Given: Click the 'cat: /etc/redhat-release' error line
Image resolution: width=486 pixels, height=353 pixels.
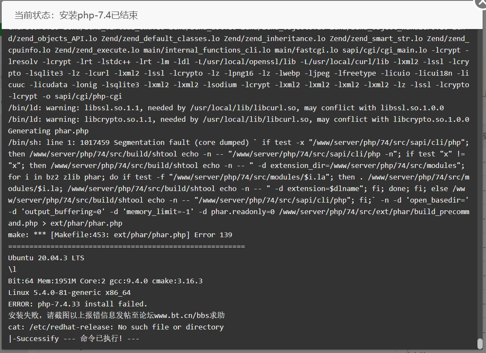Looking at the screenshot, I should pyautogui.click(x=116, y=327).
